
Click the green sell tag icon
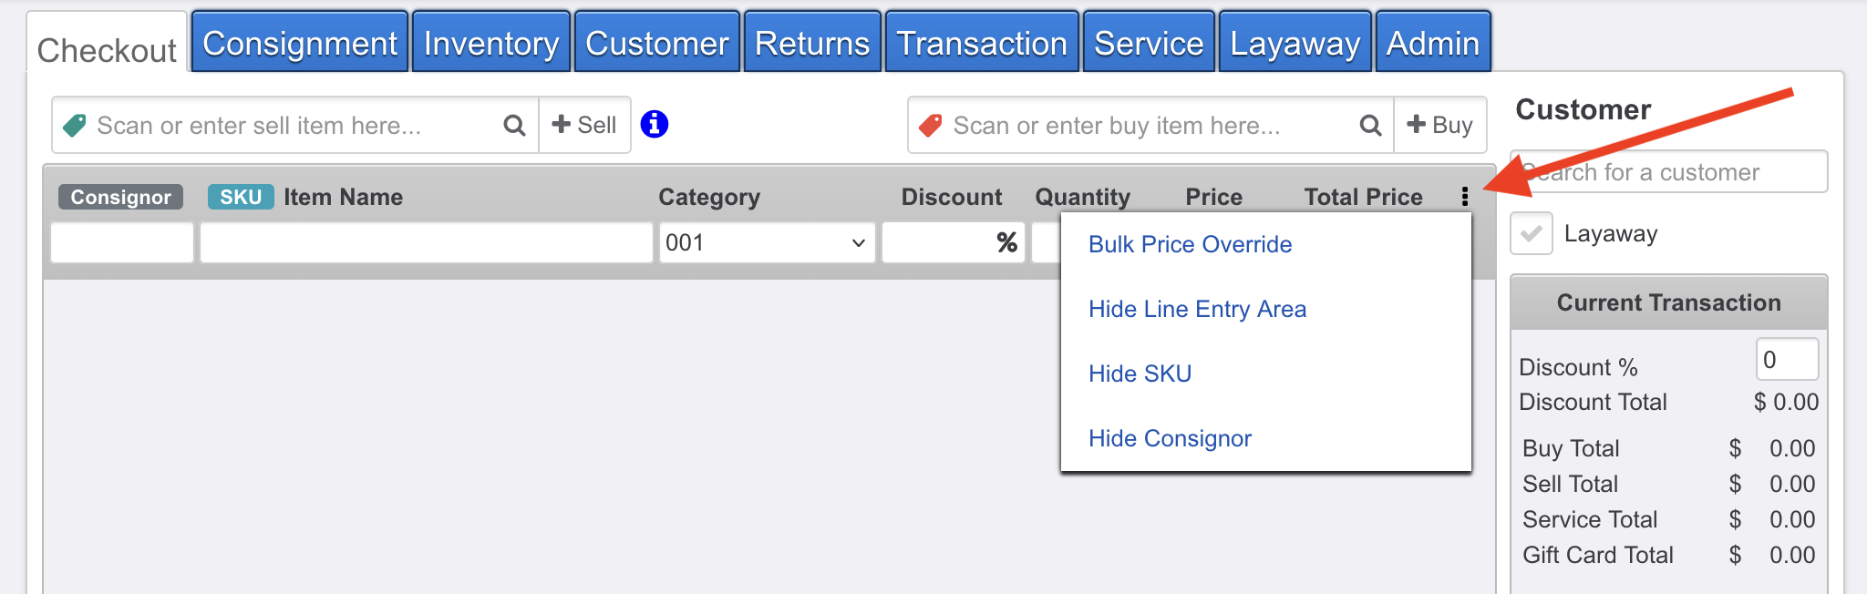(75, 126)
